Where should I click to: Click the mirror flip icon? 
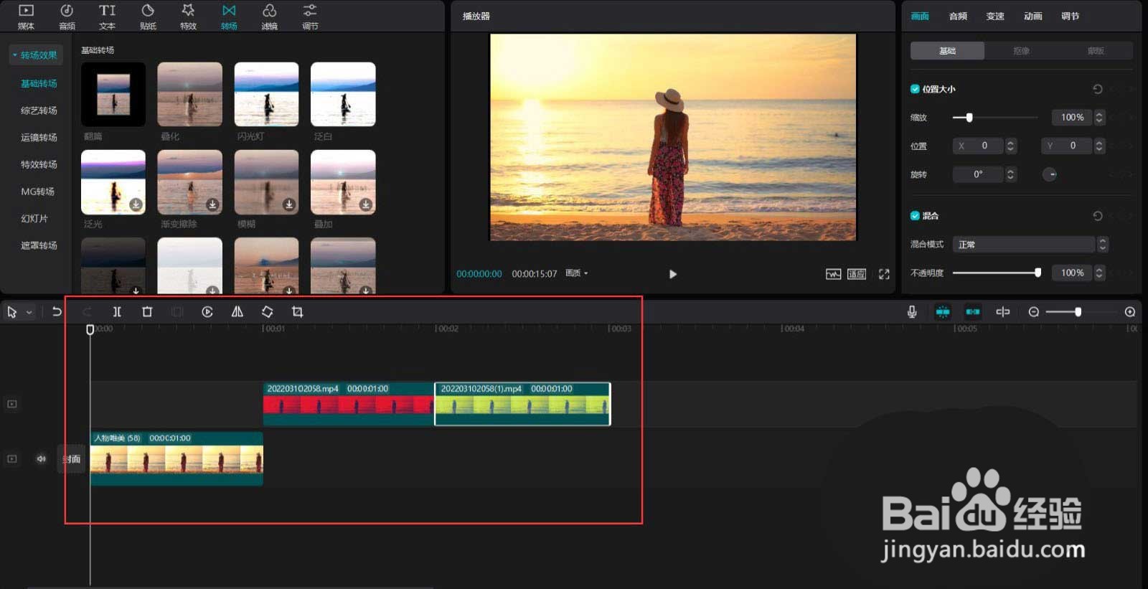(x=237, y=311)
